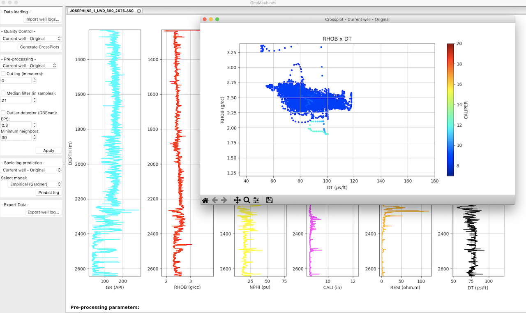Viewport: 526px width, 313px height.
Task: Open Configure subplots settings
Action: pos(256,200)
